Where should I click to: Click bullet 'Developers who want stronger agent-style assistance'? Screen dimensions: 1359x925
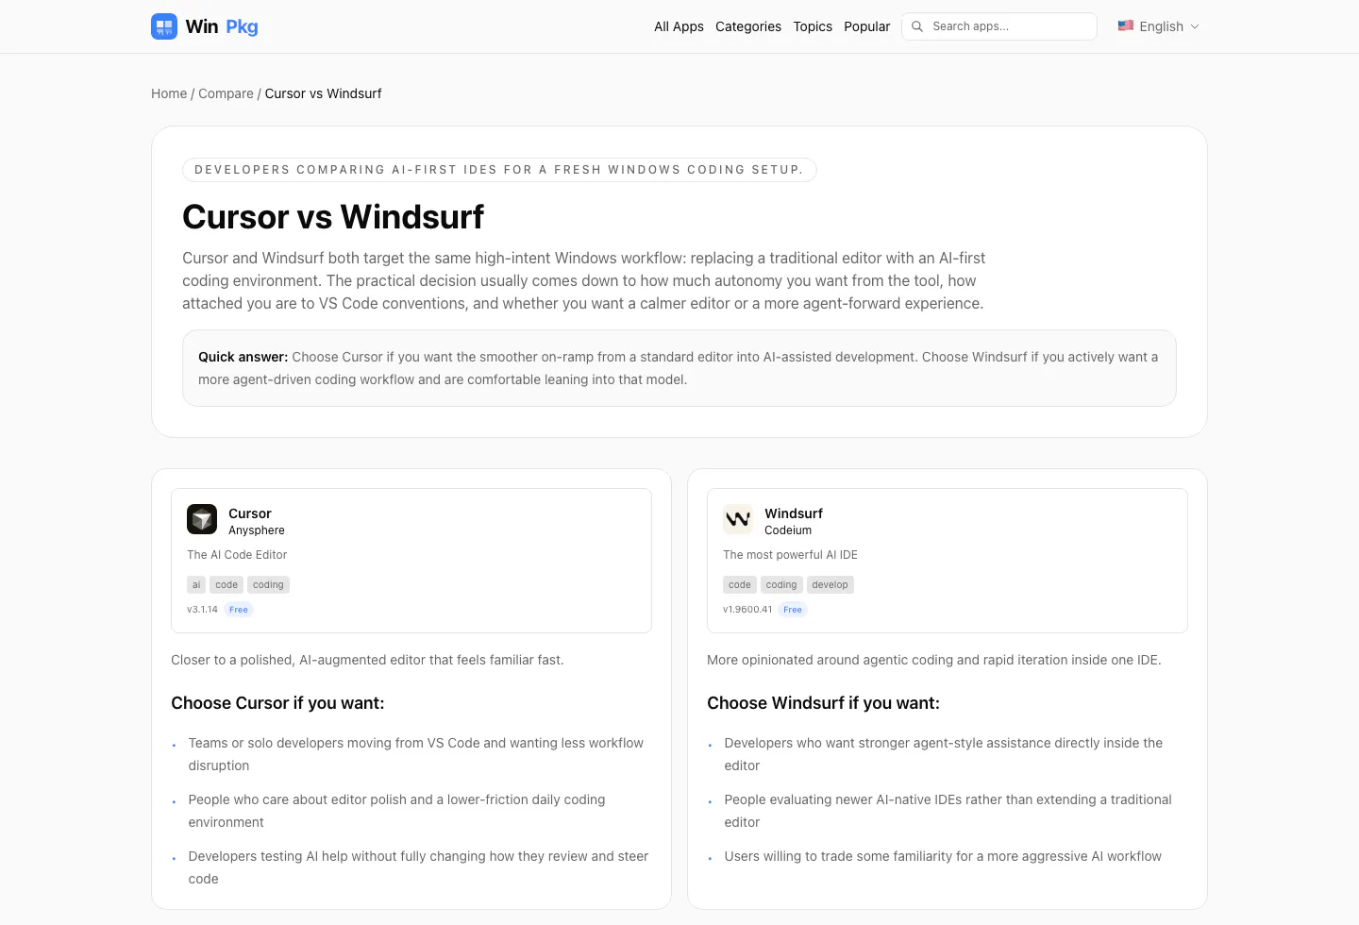tap(944, 754)
